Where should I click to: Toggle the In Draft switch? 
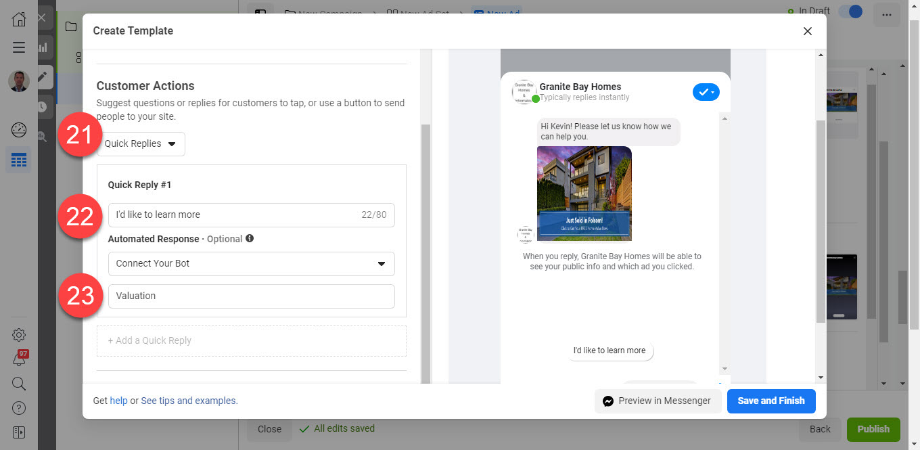click(850, 12)
